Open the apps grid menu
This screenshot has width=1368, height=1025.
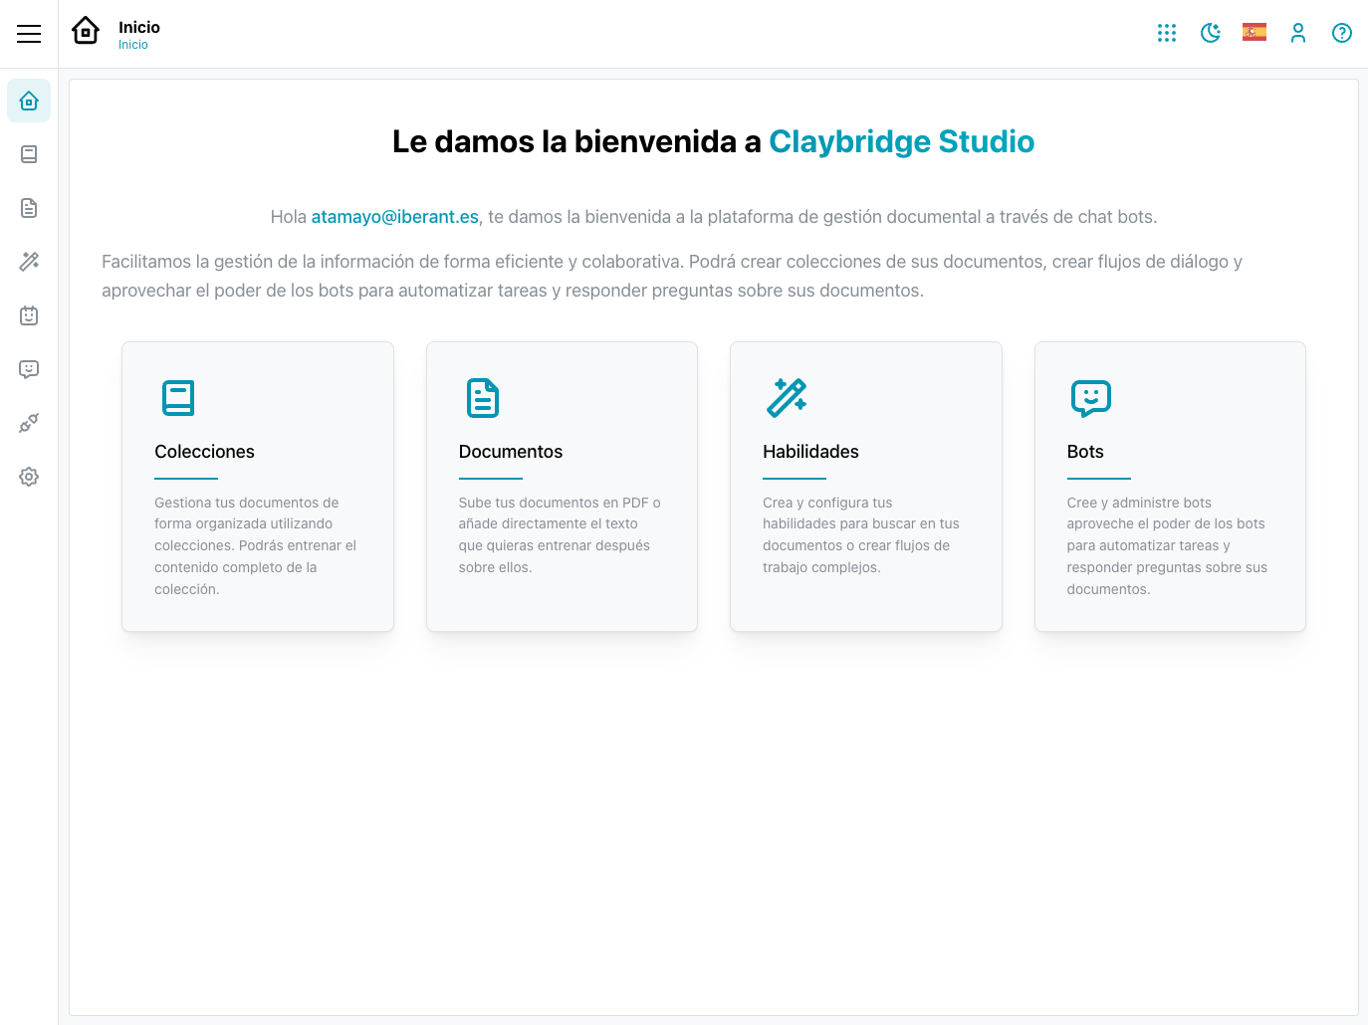[x=1167, y=33]
